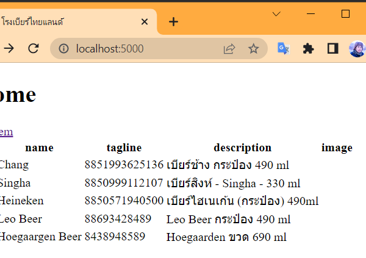Viewport: 366px width, 258px height.
Task: Maximize the browser window
Action: (345, 13)
